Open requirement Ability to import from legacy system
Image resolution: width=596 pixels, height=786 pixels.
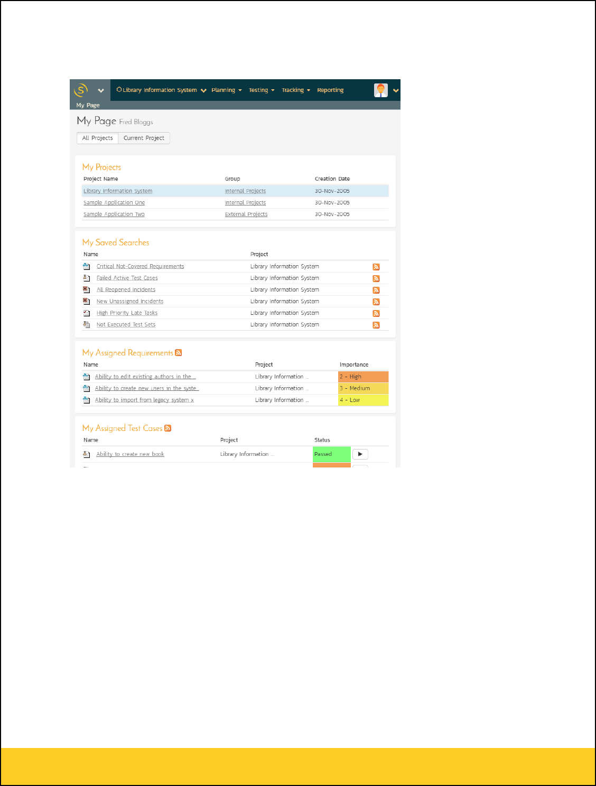click(144, 400)
